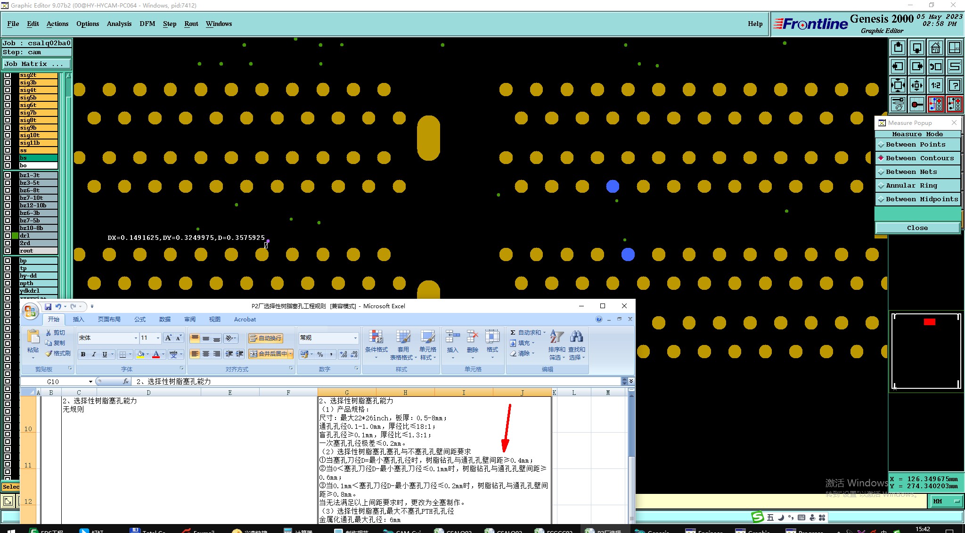
Task: Click the wrench and palette settings icon
Action: click(x=898, y=104)
